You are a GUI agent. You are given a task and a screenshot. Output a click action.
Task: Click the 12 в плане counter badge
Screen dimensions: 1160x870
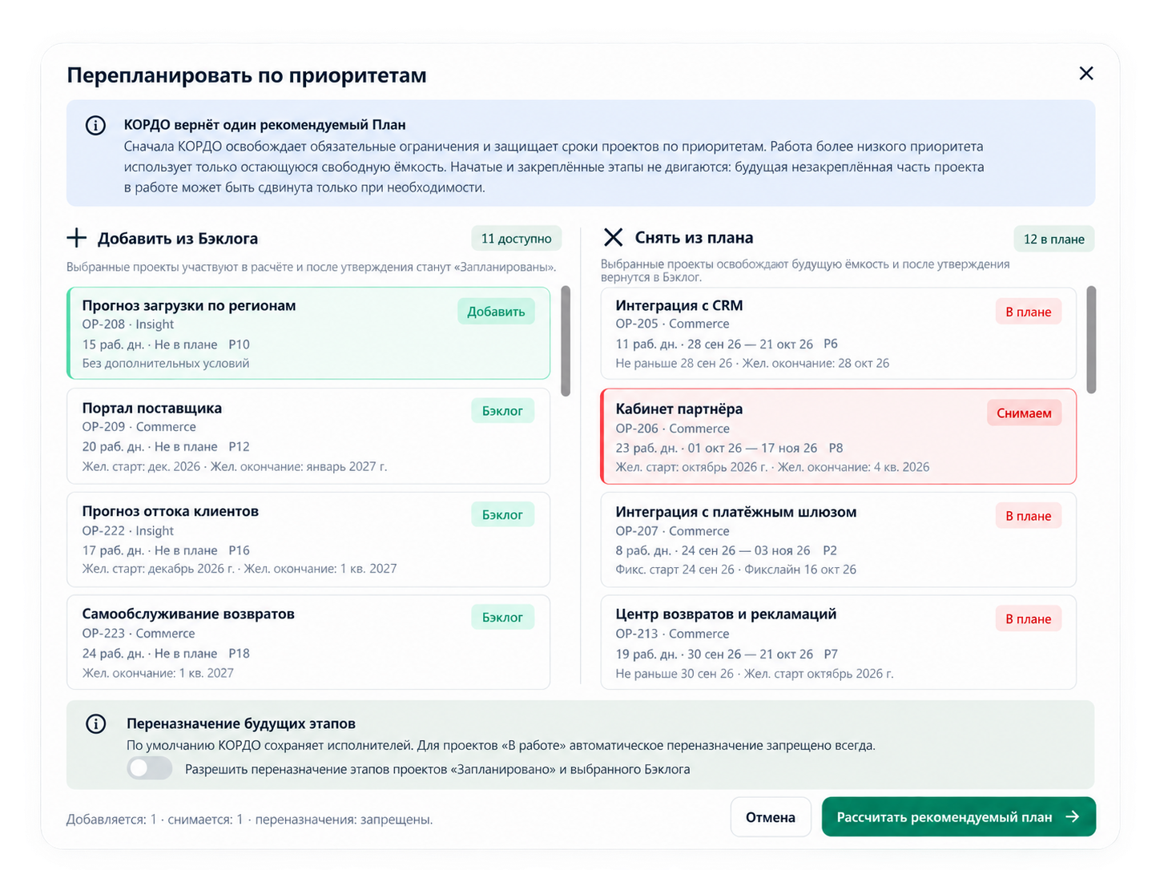click(x=1054, y=239)
